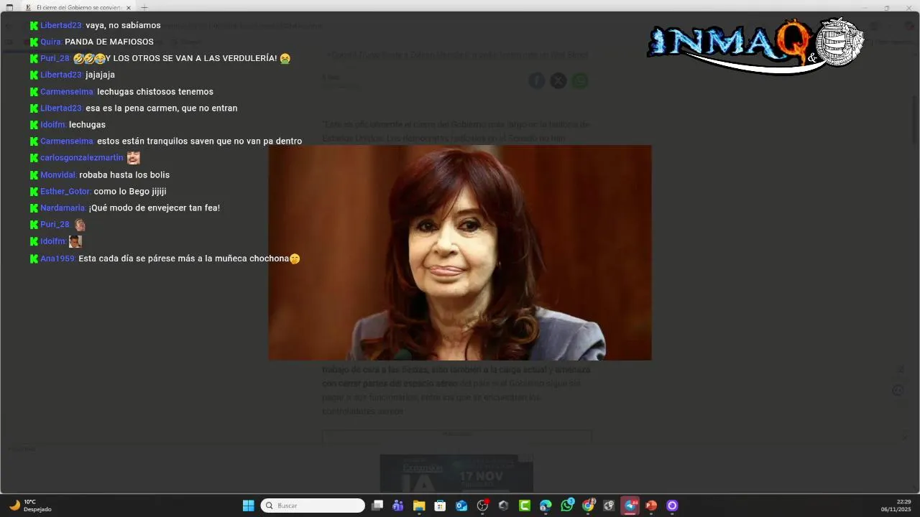Image resolution: width=920 pixels, height=517 pixels.
Task: Launch Microsoft Store from the taskbar
Action: coord(440,506)
